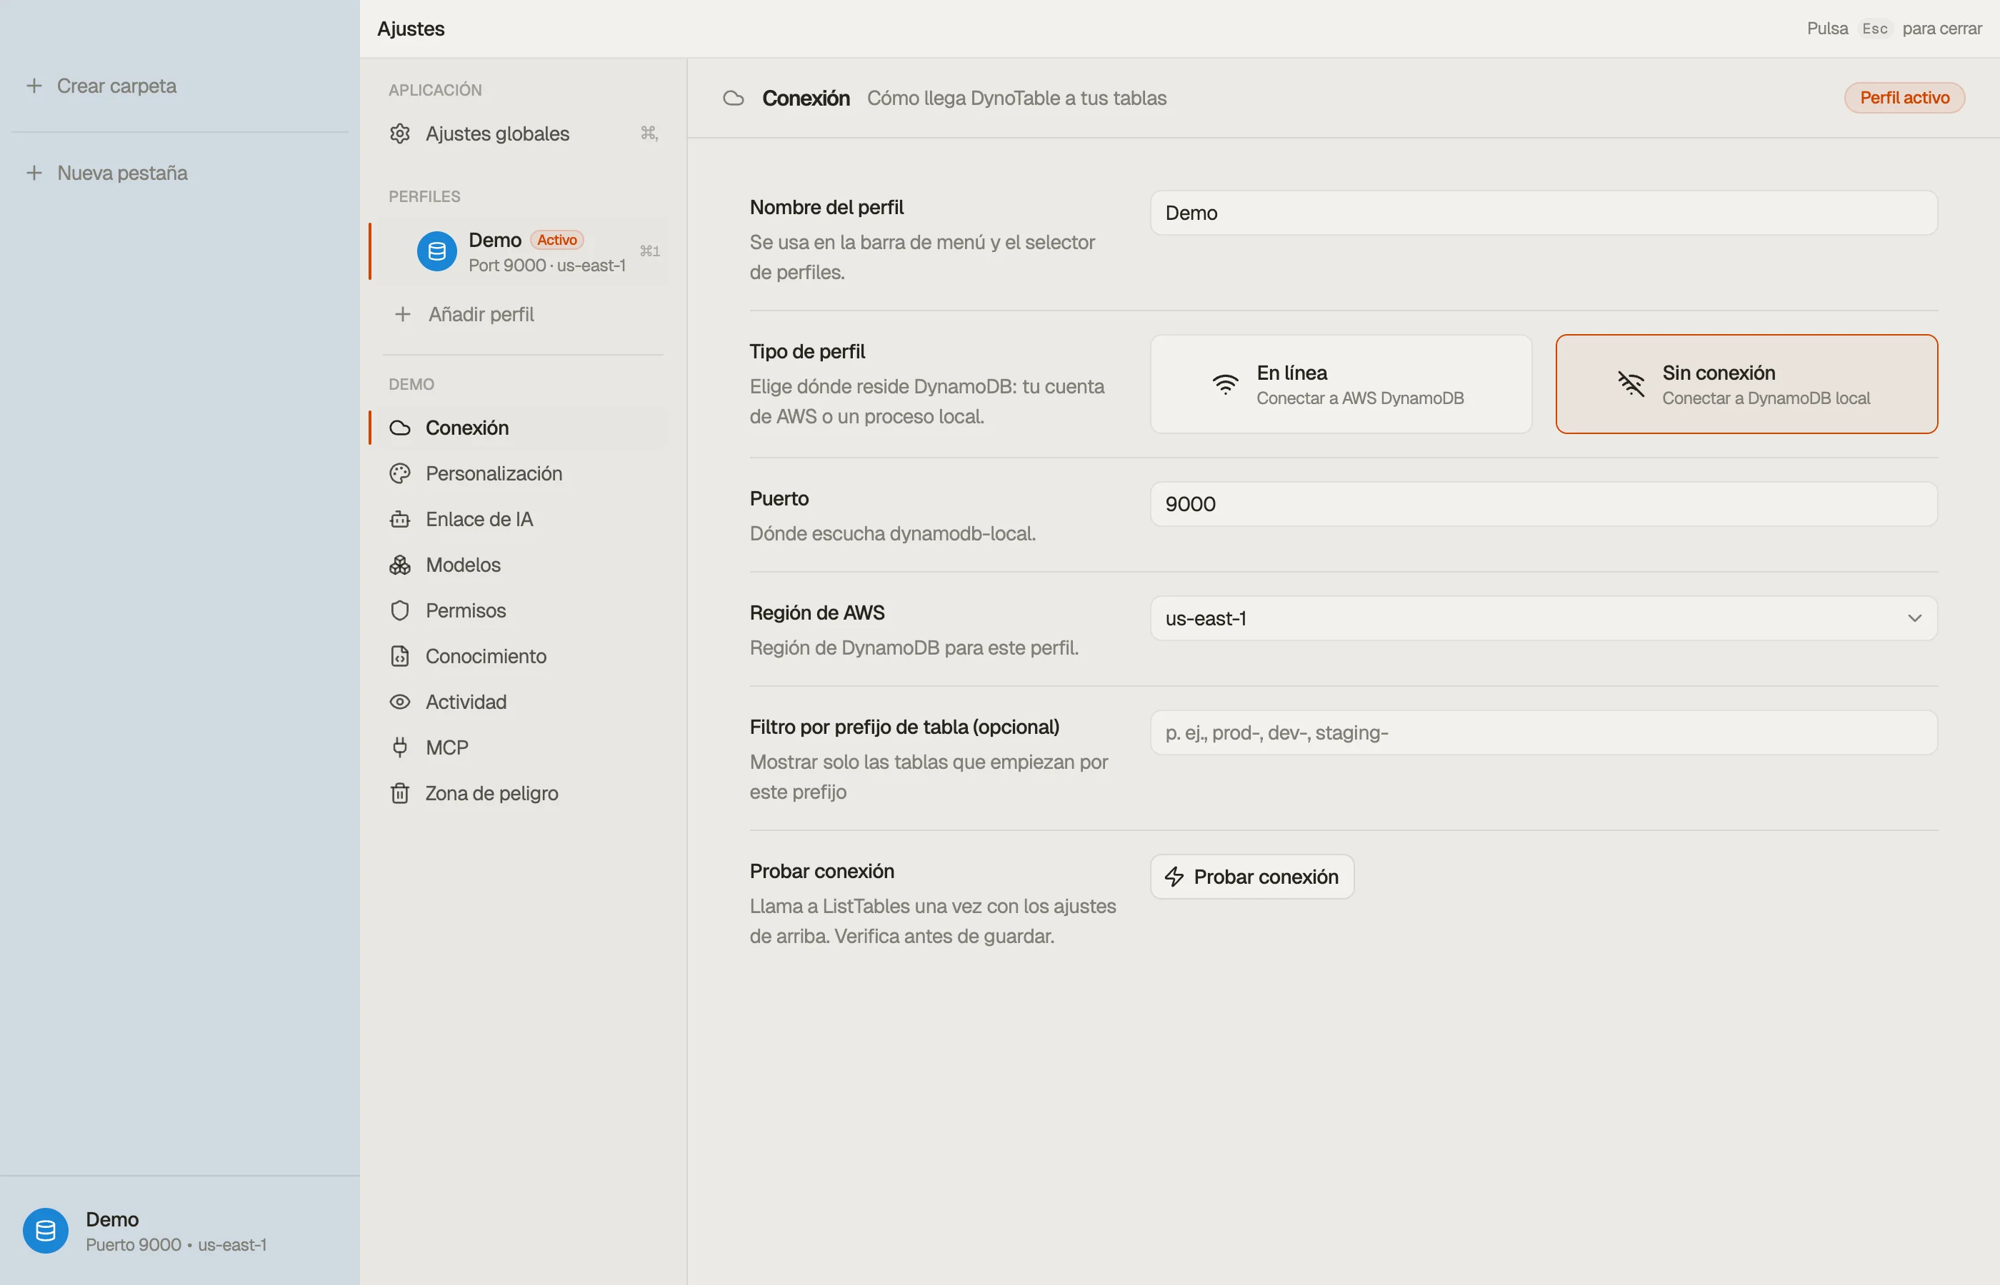Open the Conexión settings section

521,428
